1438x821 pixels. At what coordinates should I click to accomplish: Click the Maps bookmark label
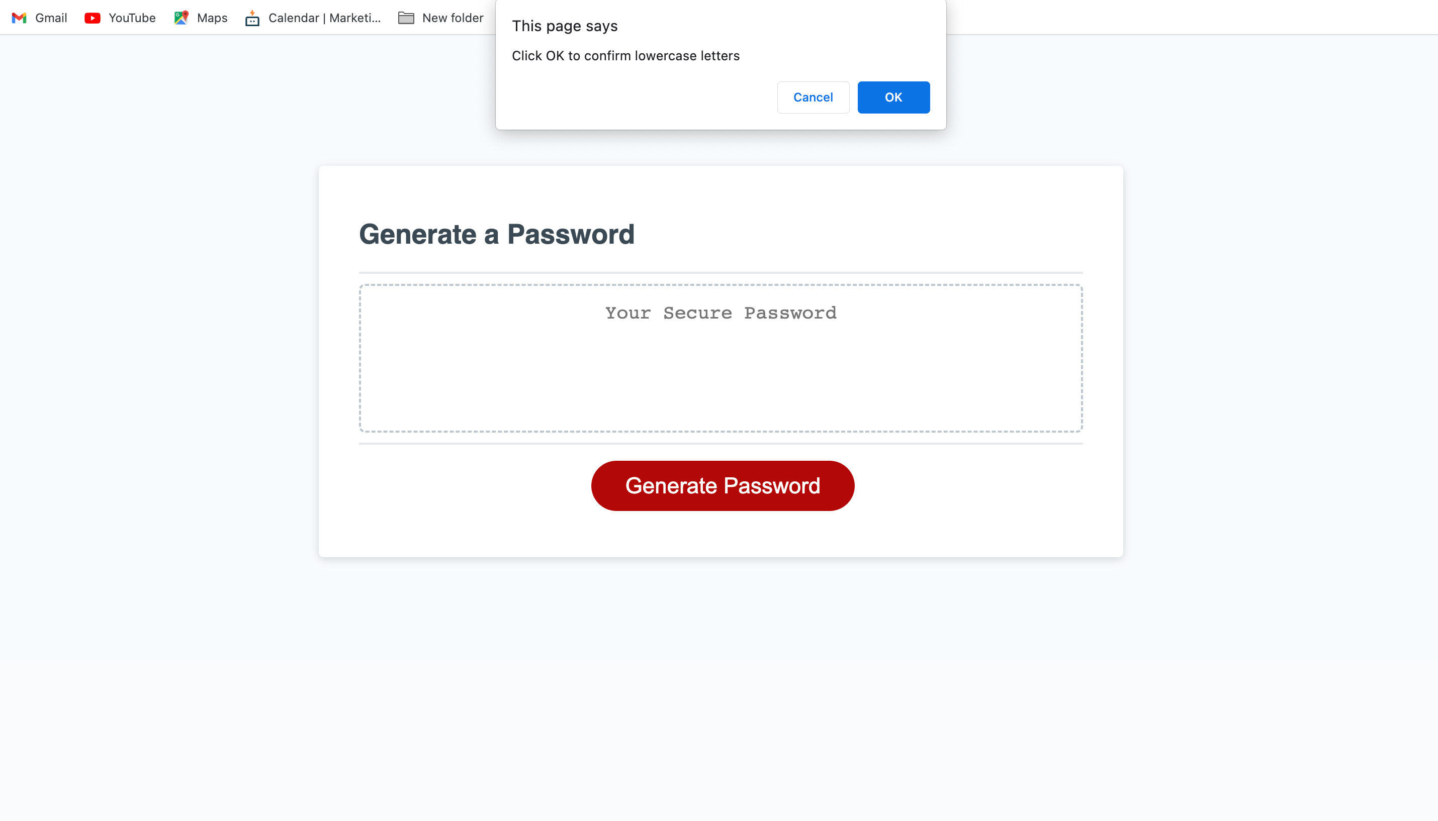click(212, 18)
